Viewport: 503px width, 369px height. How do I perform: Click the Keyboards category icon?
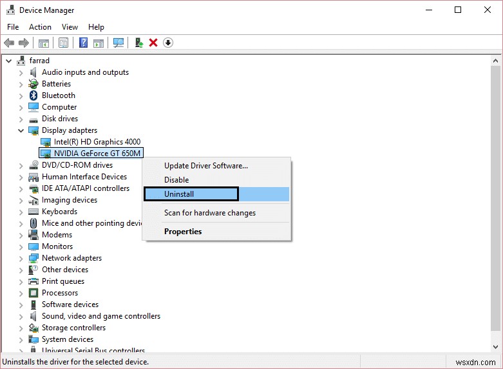pos(33,212)
